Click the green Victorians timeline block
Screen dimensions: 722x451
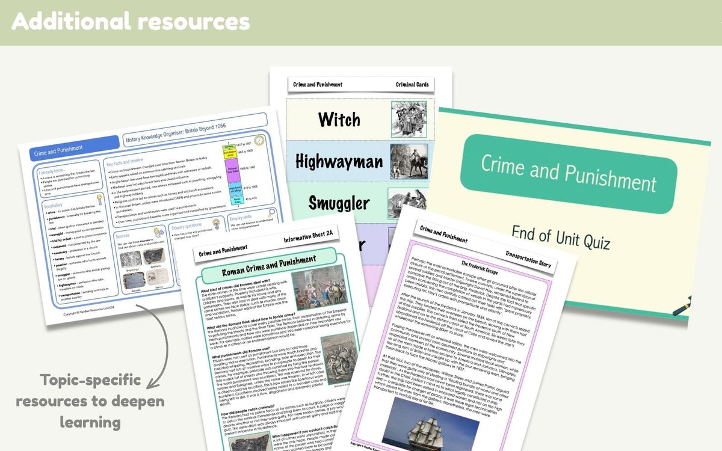coord(229,147)
